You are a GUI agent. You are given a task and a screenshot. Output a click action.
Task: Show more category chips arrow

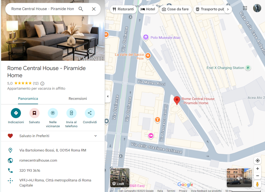(x=228, y=9)
